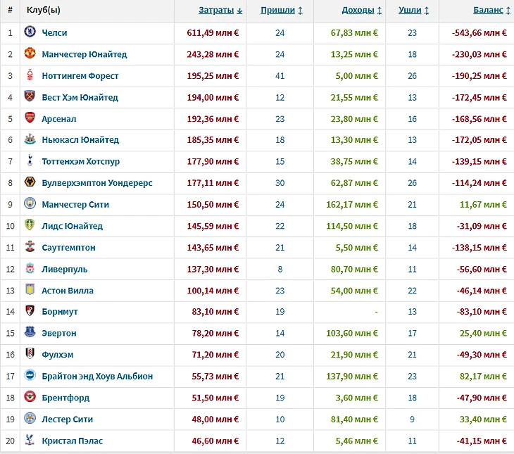Screen dimensions: 514x454
Task: Open Nottingham Forest's 41 arrivals link
Action: (x=280, y=75)
